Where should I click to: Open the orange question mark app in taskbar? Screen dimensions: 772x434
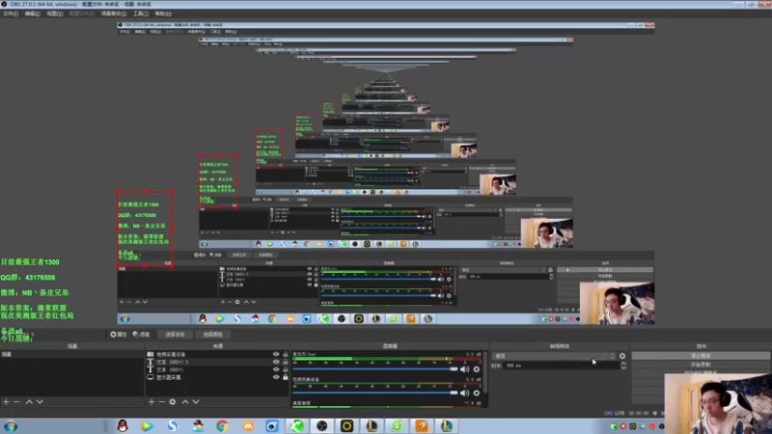coord(422,425)
